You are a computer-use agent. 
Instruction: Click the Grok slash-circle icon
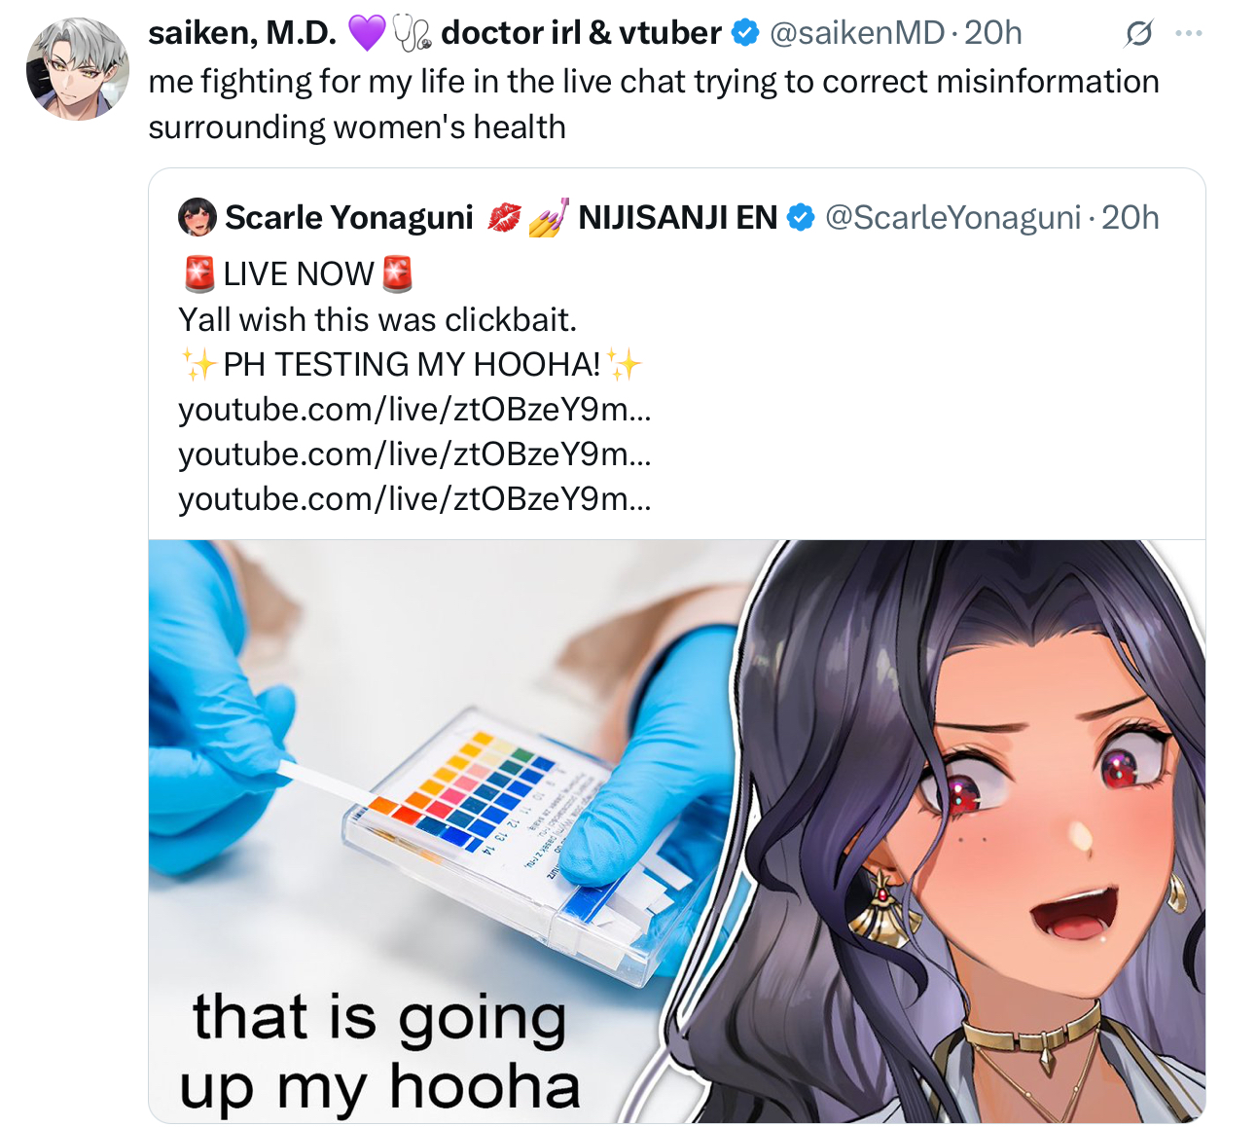[1138, 34]
